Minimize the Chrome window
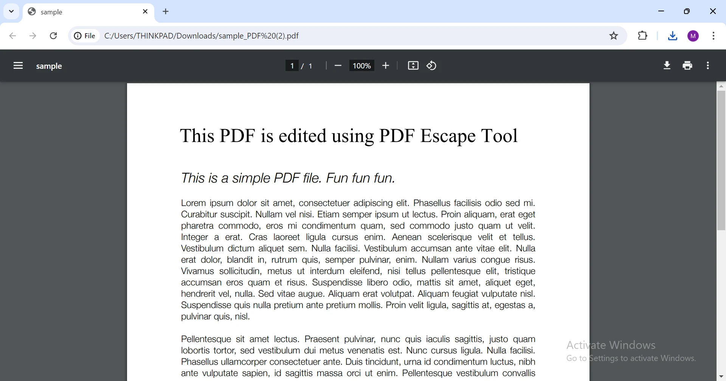This screenshot has height=381, width=726. (x=661, y=12)
